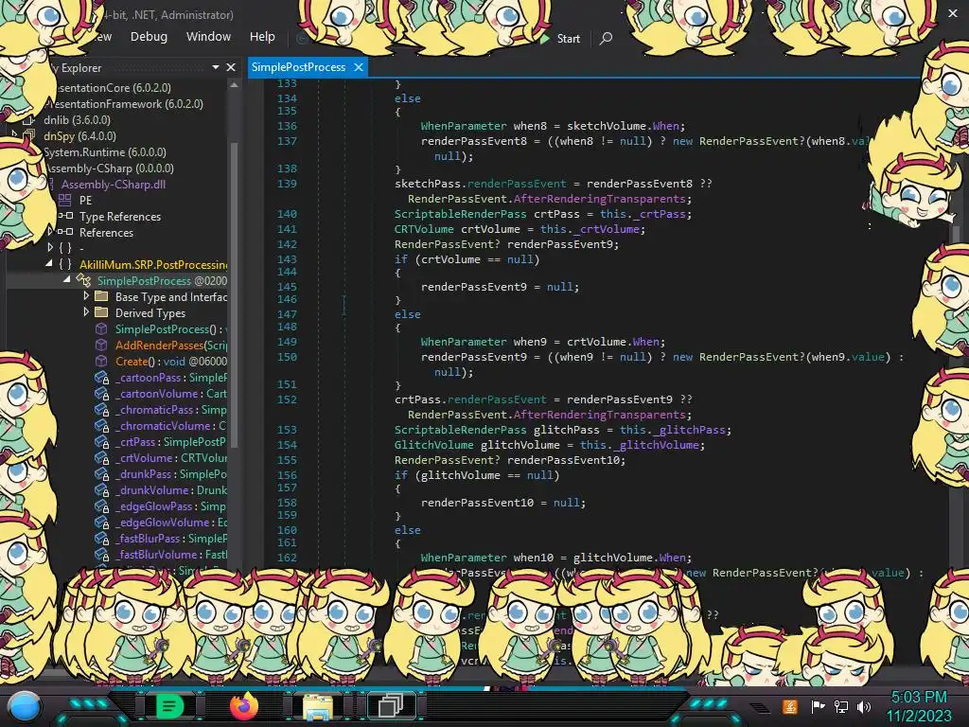Open the Help menu
969x727 pixels.
tap(262, 37)
